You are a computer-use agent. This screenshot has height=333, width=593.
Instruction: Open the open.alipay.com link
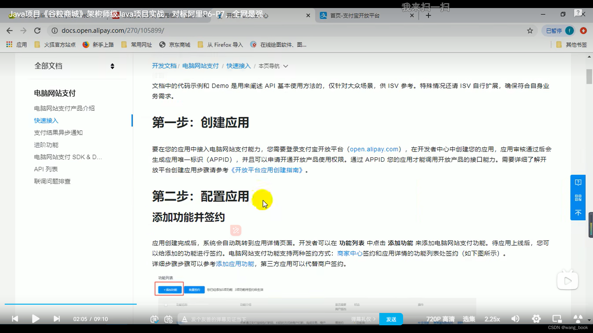pos(374,149)
